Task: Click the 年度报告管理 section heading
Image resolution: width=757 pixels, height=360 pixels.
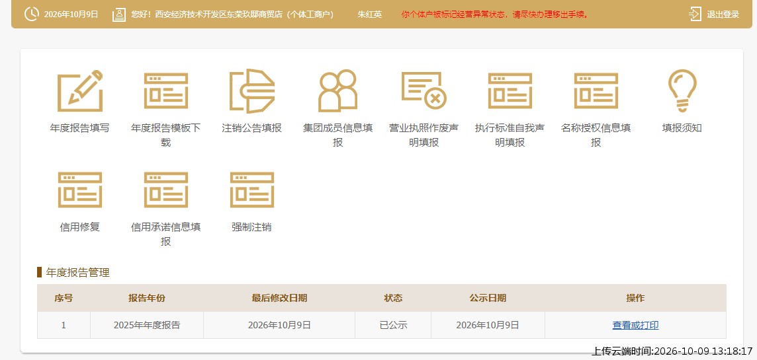Action: [77, 273]
